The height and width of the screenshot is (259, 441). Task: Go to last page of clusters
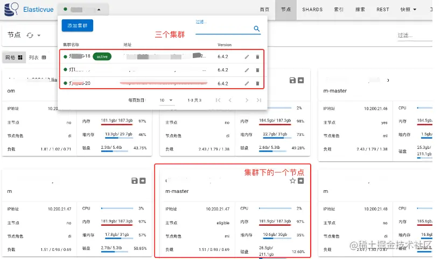tap(259, 100)
